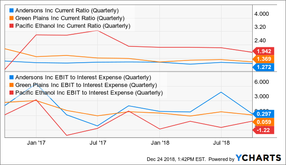Click the 'Dec 24 2018, 1:42PM EST.' timestamp
The image size is (286, 165).
[176, 159]
